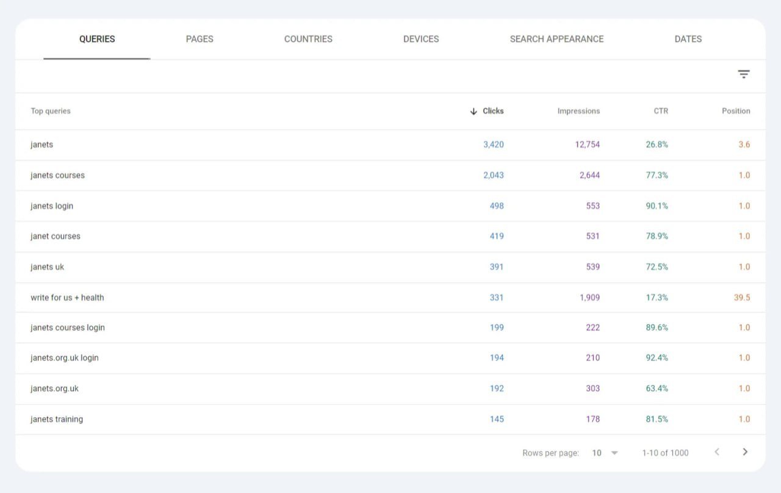Open the Rows per page dropdown
Image resolution: width=781 pixels, height=493 pixels.
[x=605, y=453]
